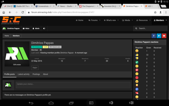169x106 pixels.
Task: Click the blue info reaction icon
Action: pyautogui.click(x=137, y=89)
